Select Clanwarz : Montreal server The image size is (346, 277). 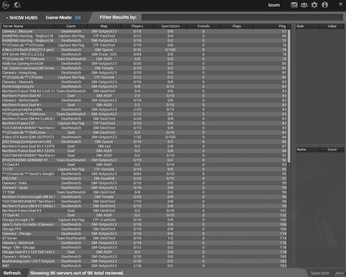coord(144,243)
